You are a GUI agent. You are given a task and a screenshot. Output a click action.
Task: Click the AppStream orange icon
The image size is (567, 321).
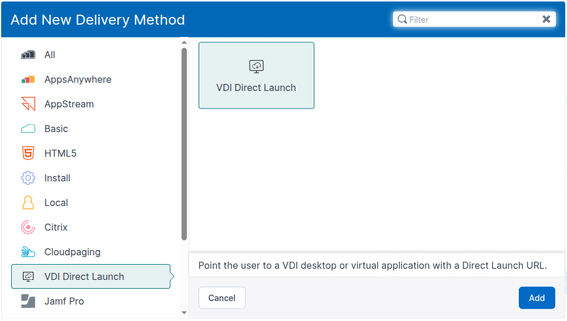click(x=28, y=104)
